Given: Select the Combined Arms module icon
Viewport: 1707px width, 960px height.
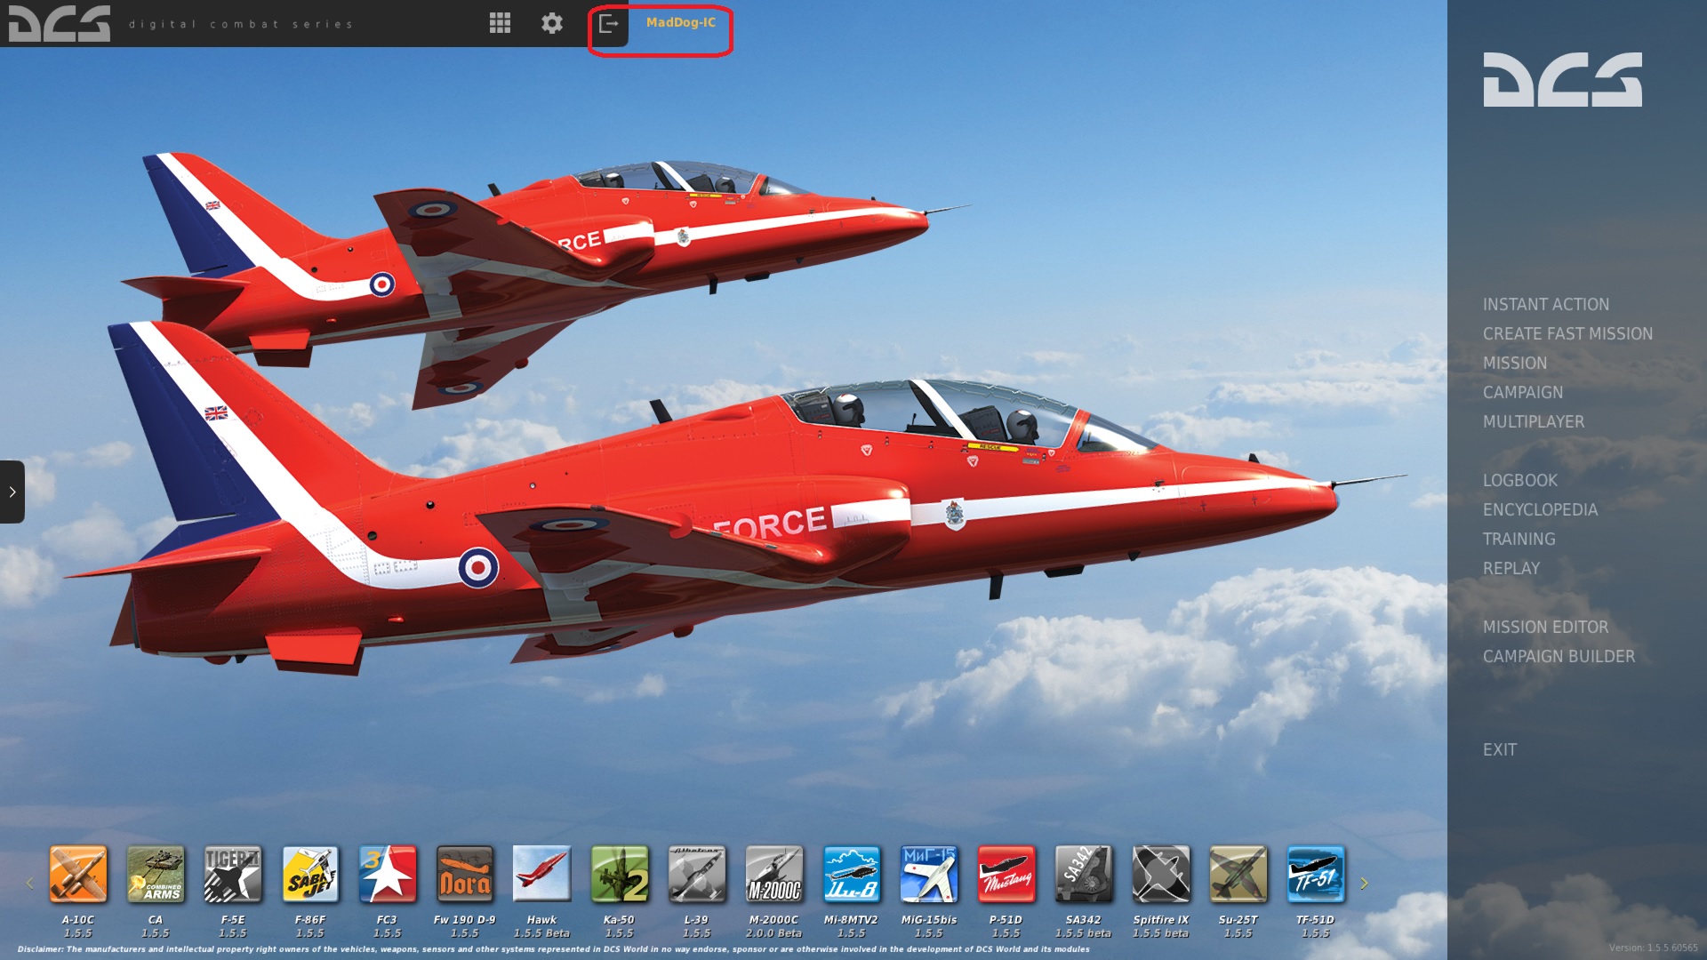Looking at the screenshot, I should click(x=156, y=874).
